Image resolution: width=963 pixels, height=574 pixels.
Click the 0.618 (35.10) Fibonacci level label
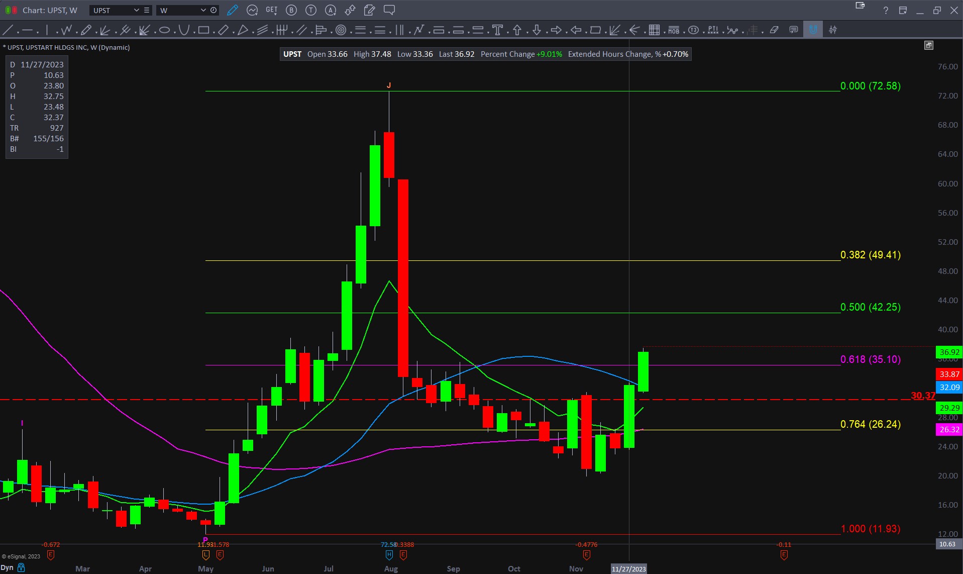pos(870,359)
